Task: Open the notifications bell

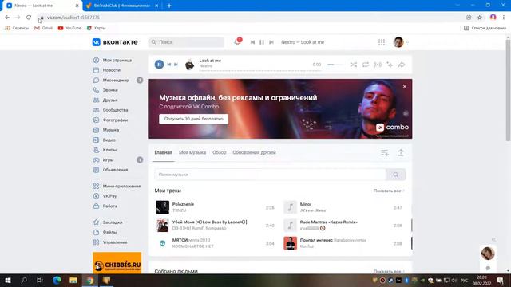Action: (237, 41)
